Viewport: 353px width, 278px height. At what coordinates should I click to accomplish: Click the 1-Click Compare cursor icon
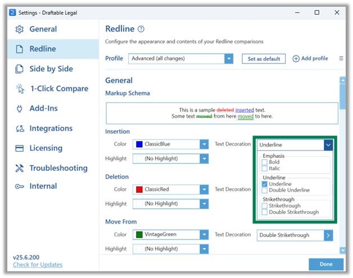[20, 89]
